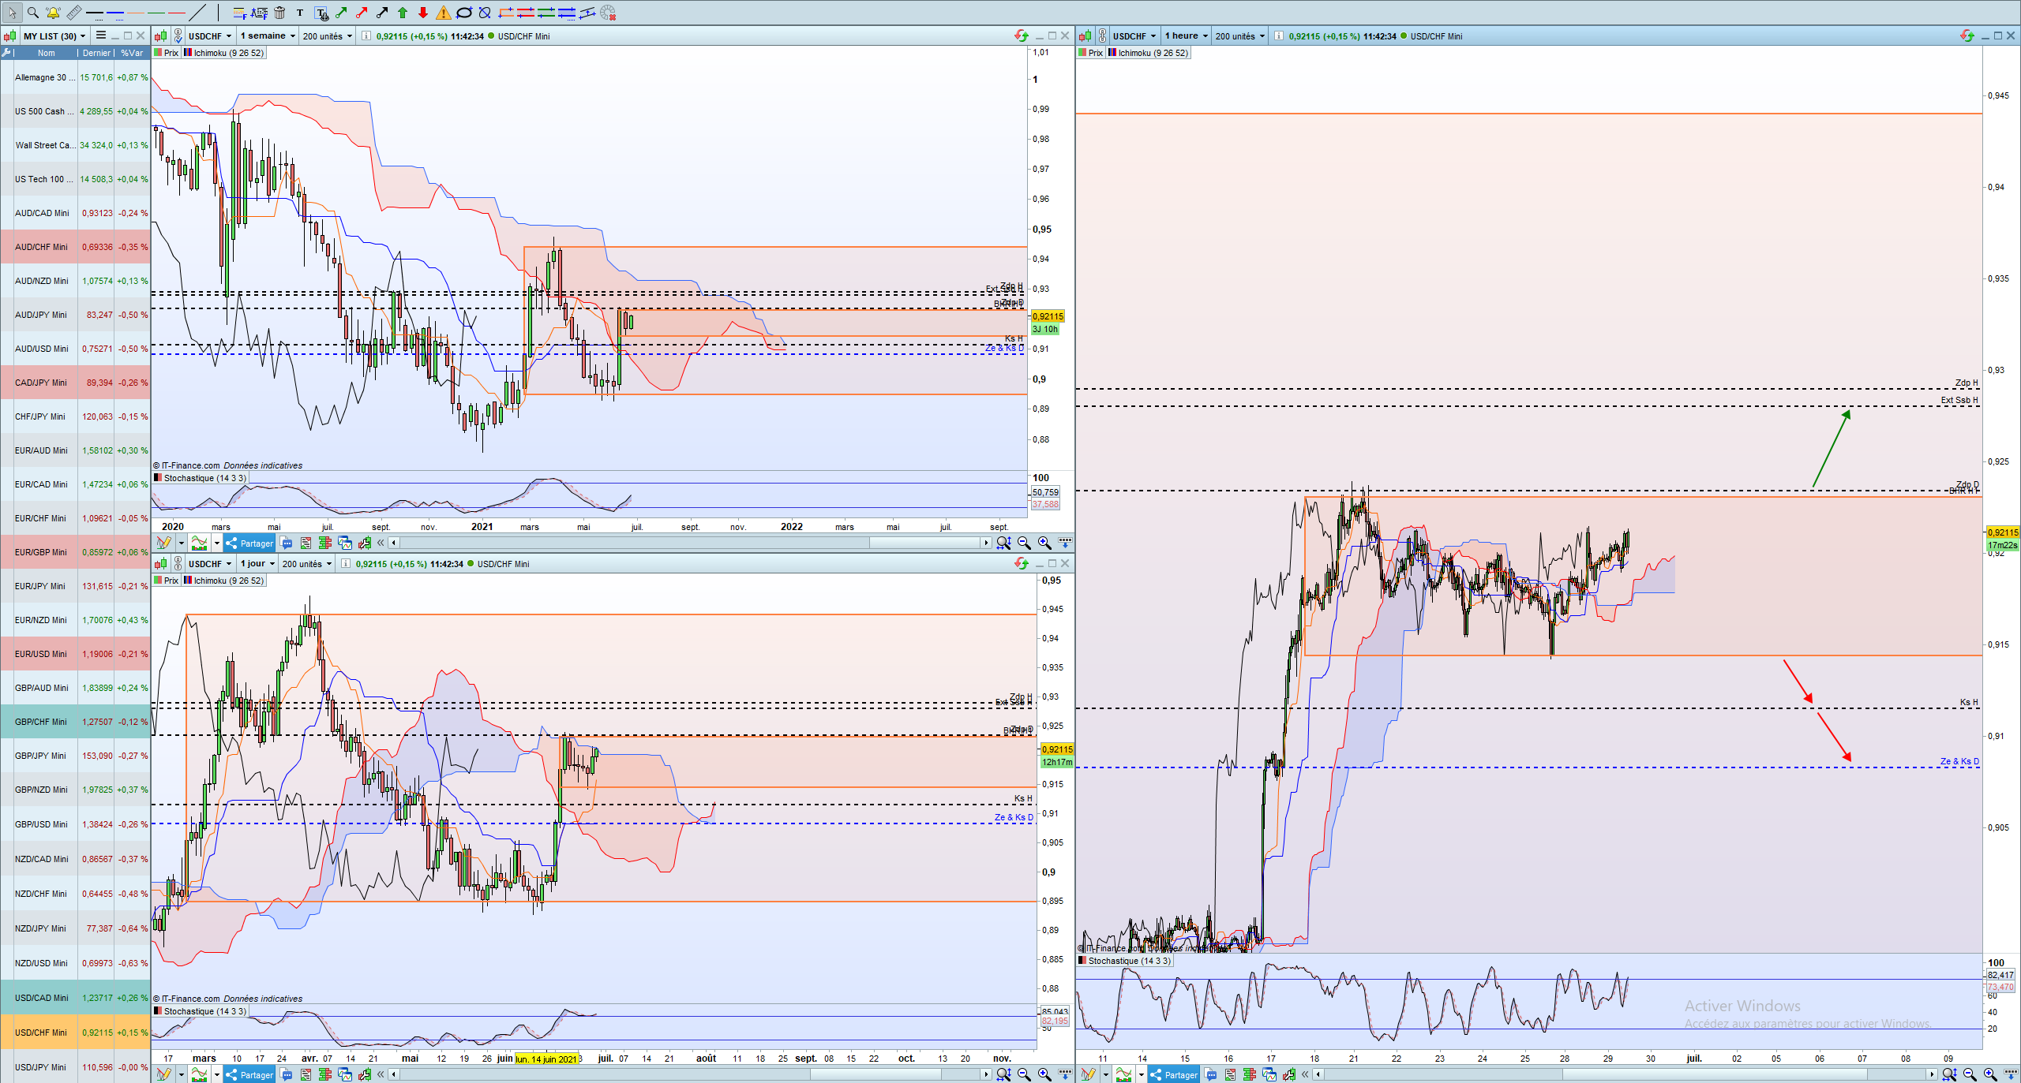This screenshot has height=1083, width=2021.
Task: Select the ruler measurement tool
Action: (x=73, y=13)
